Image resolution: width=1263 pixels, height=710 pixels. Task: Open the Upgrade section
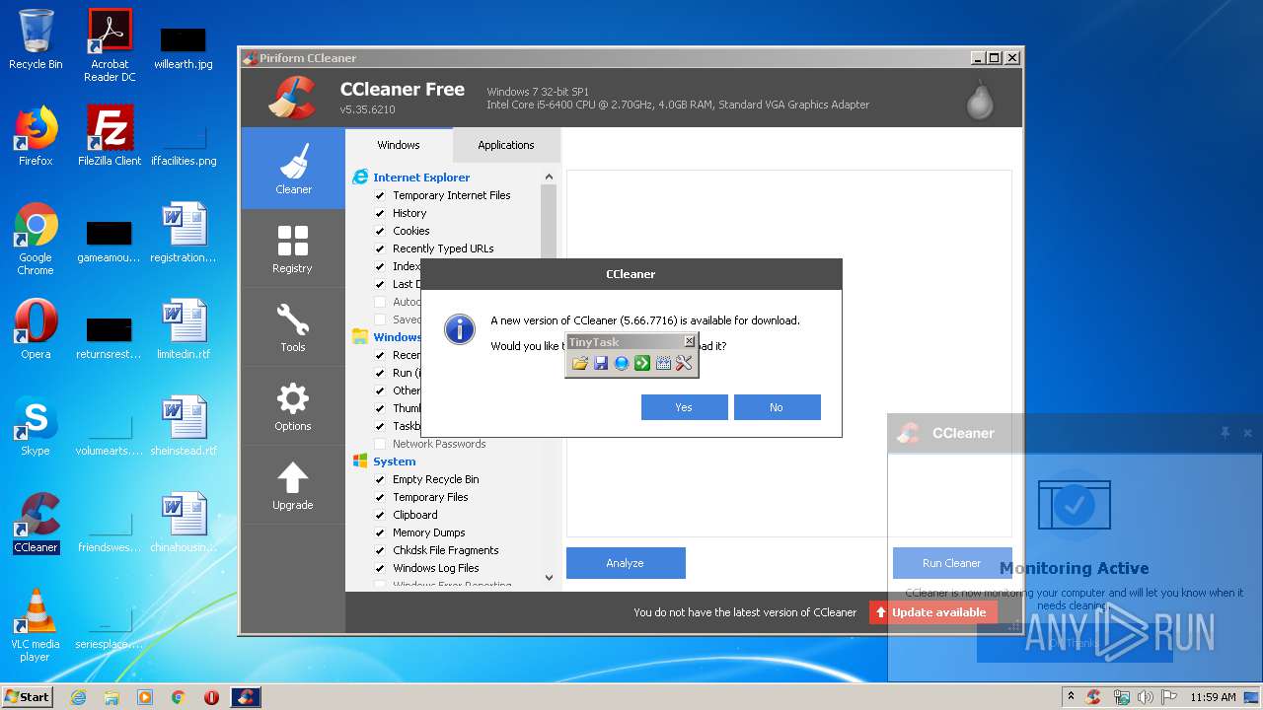tap(293, 485)
